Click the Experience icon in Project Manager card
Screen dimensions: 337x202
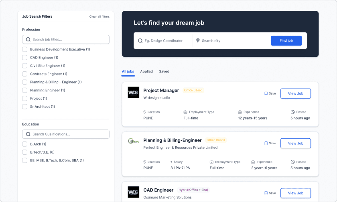tap(240, 112)
